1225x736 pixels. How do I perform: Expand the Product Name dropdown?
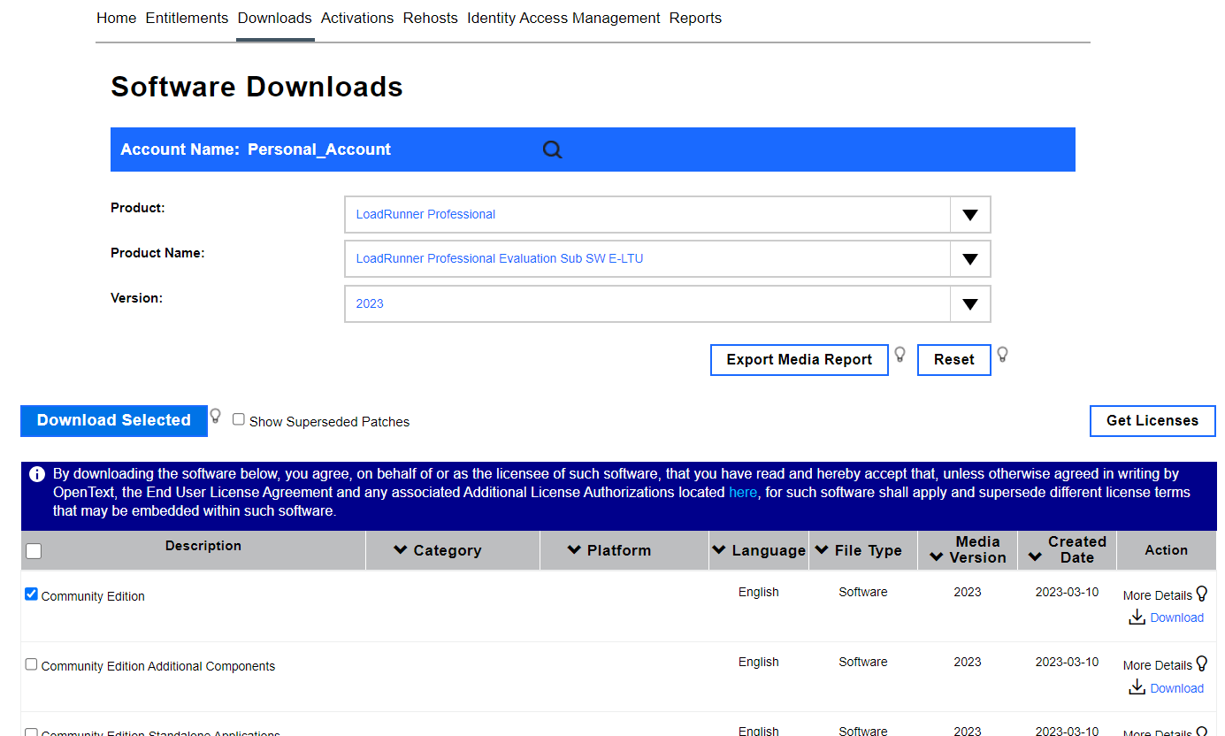coord(668,259)
